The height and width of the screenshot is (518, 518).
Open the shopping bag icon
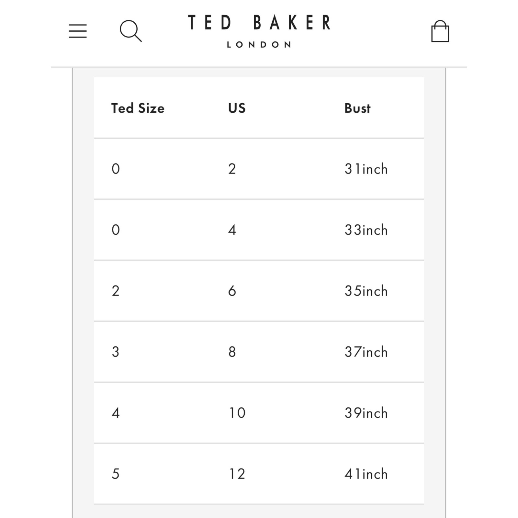point(440,31)
